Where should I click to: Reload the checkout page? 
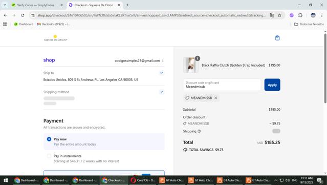tap(23, 15)
